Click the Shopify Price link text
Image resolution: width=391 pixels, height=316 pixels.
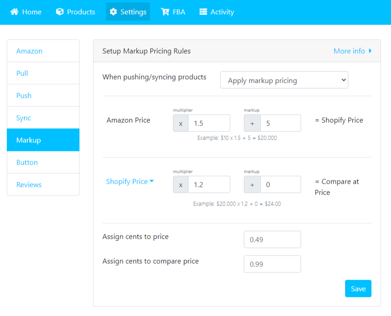[x=127, y=181]
